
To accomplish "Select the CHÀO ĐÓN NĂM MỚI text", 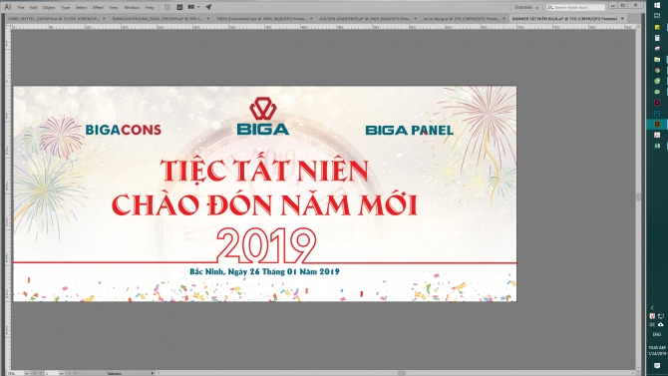I will 264,202.
